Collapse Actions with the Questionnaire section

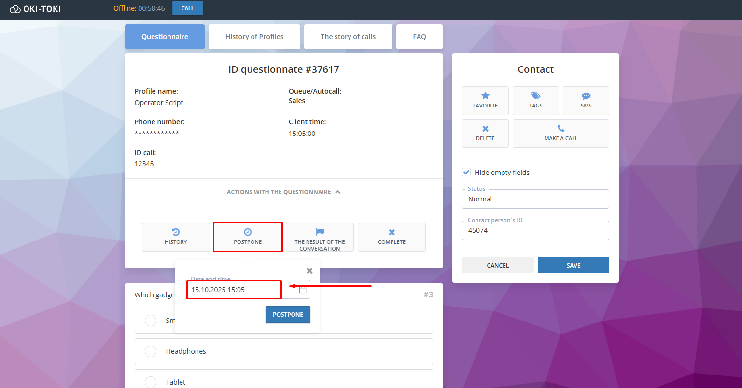point(337,192)
